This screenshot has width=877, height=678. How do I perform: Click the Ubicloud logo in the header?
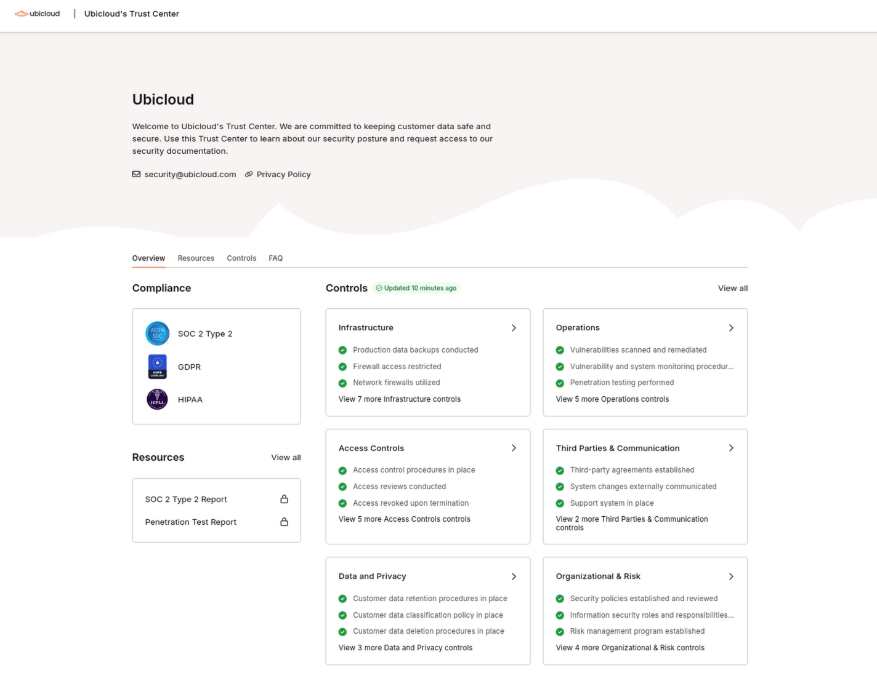tap(37, 14)
